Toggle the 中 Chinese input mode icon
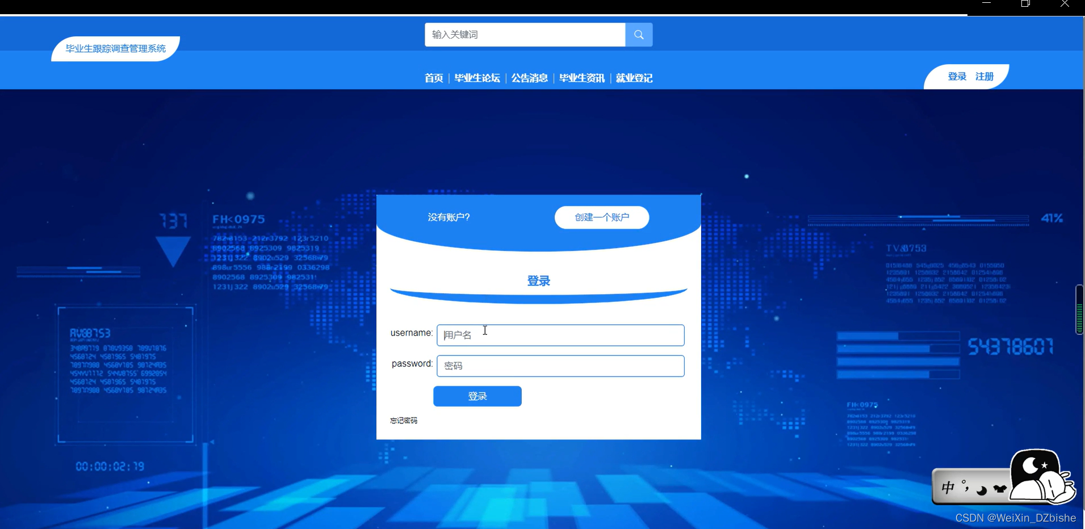 coord(948,488)
